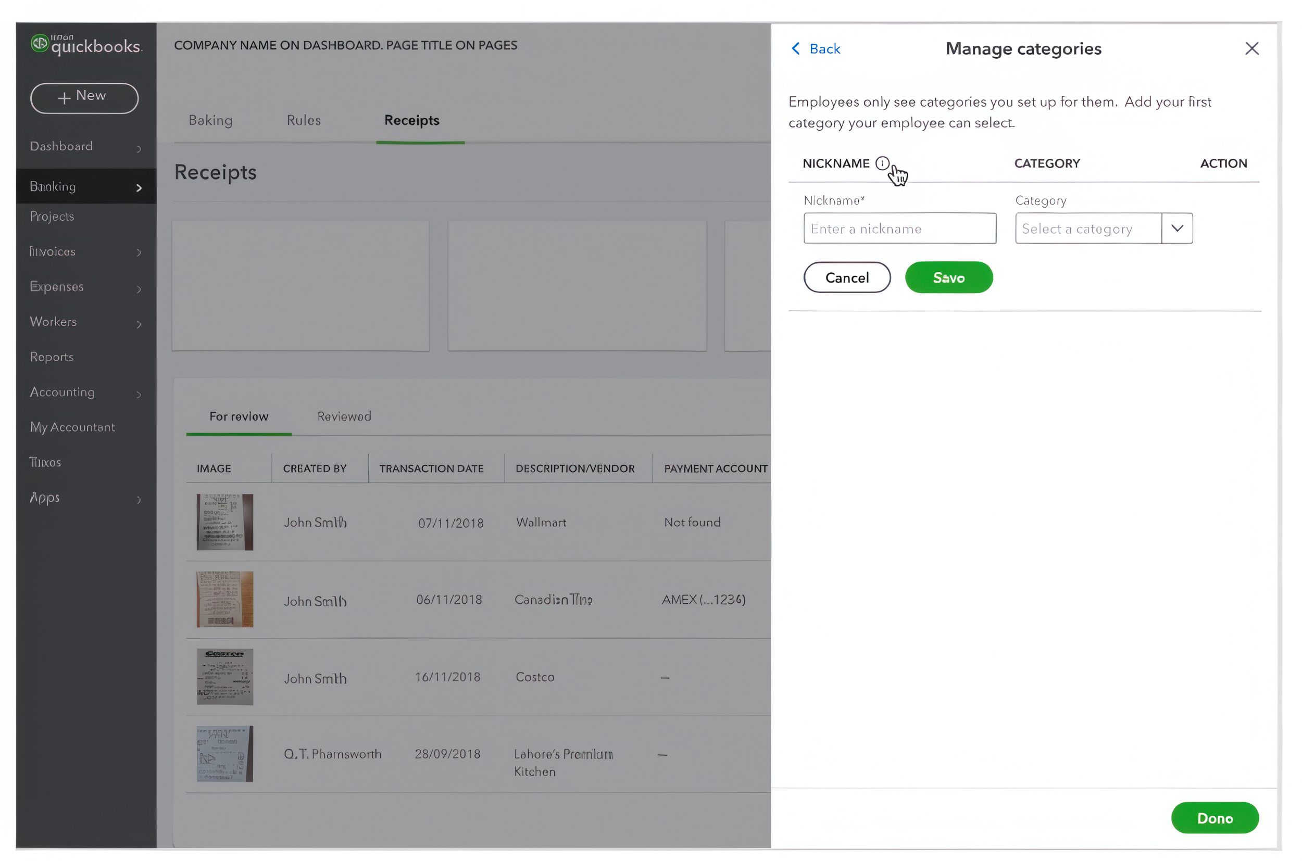Open Projects in the sidebar

click(52, 217)
